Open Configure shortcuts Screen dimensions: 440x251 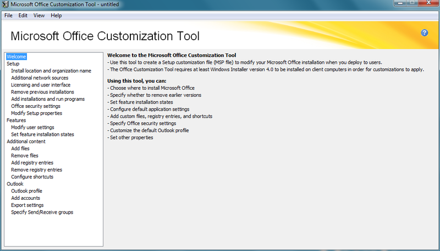pyautogui.click(x=32, y=177)
